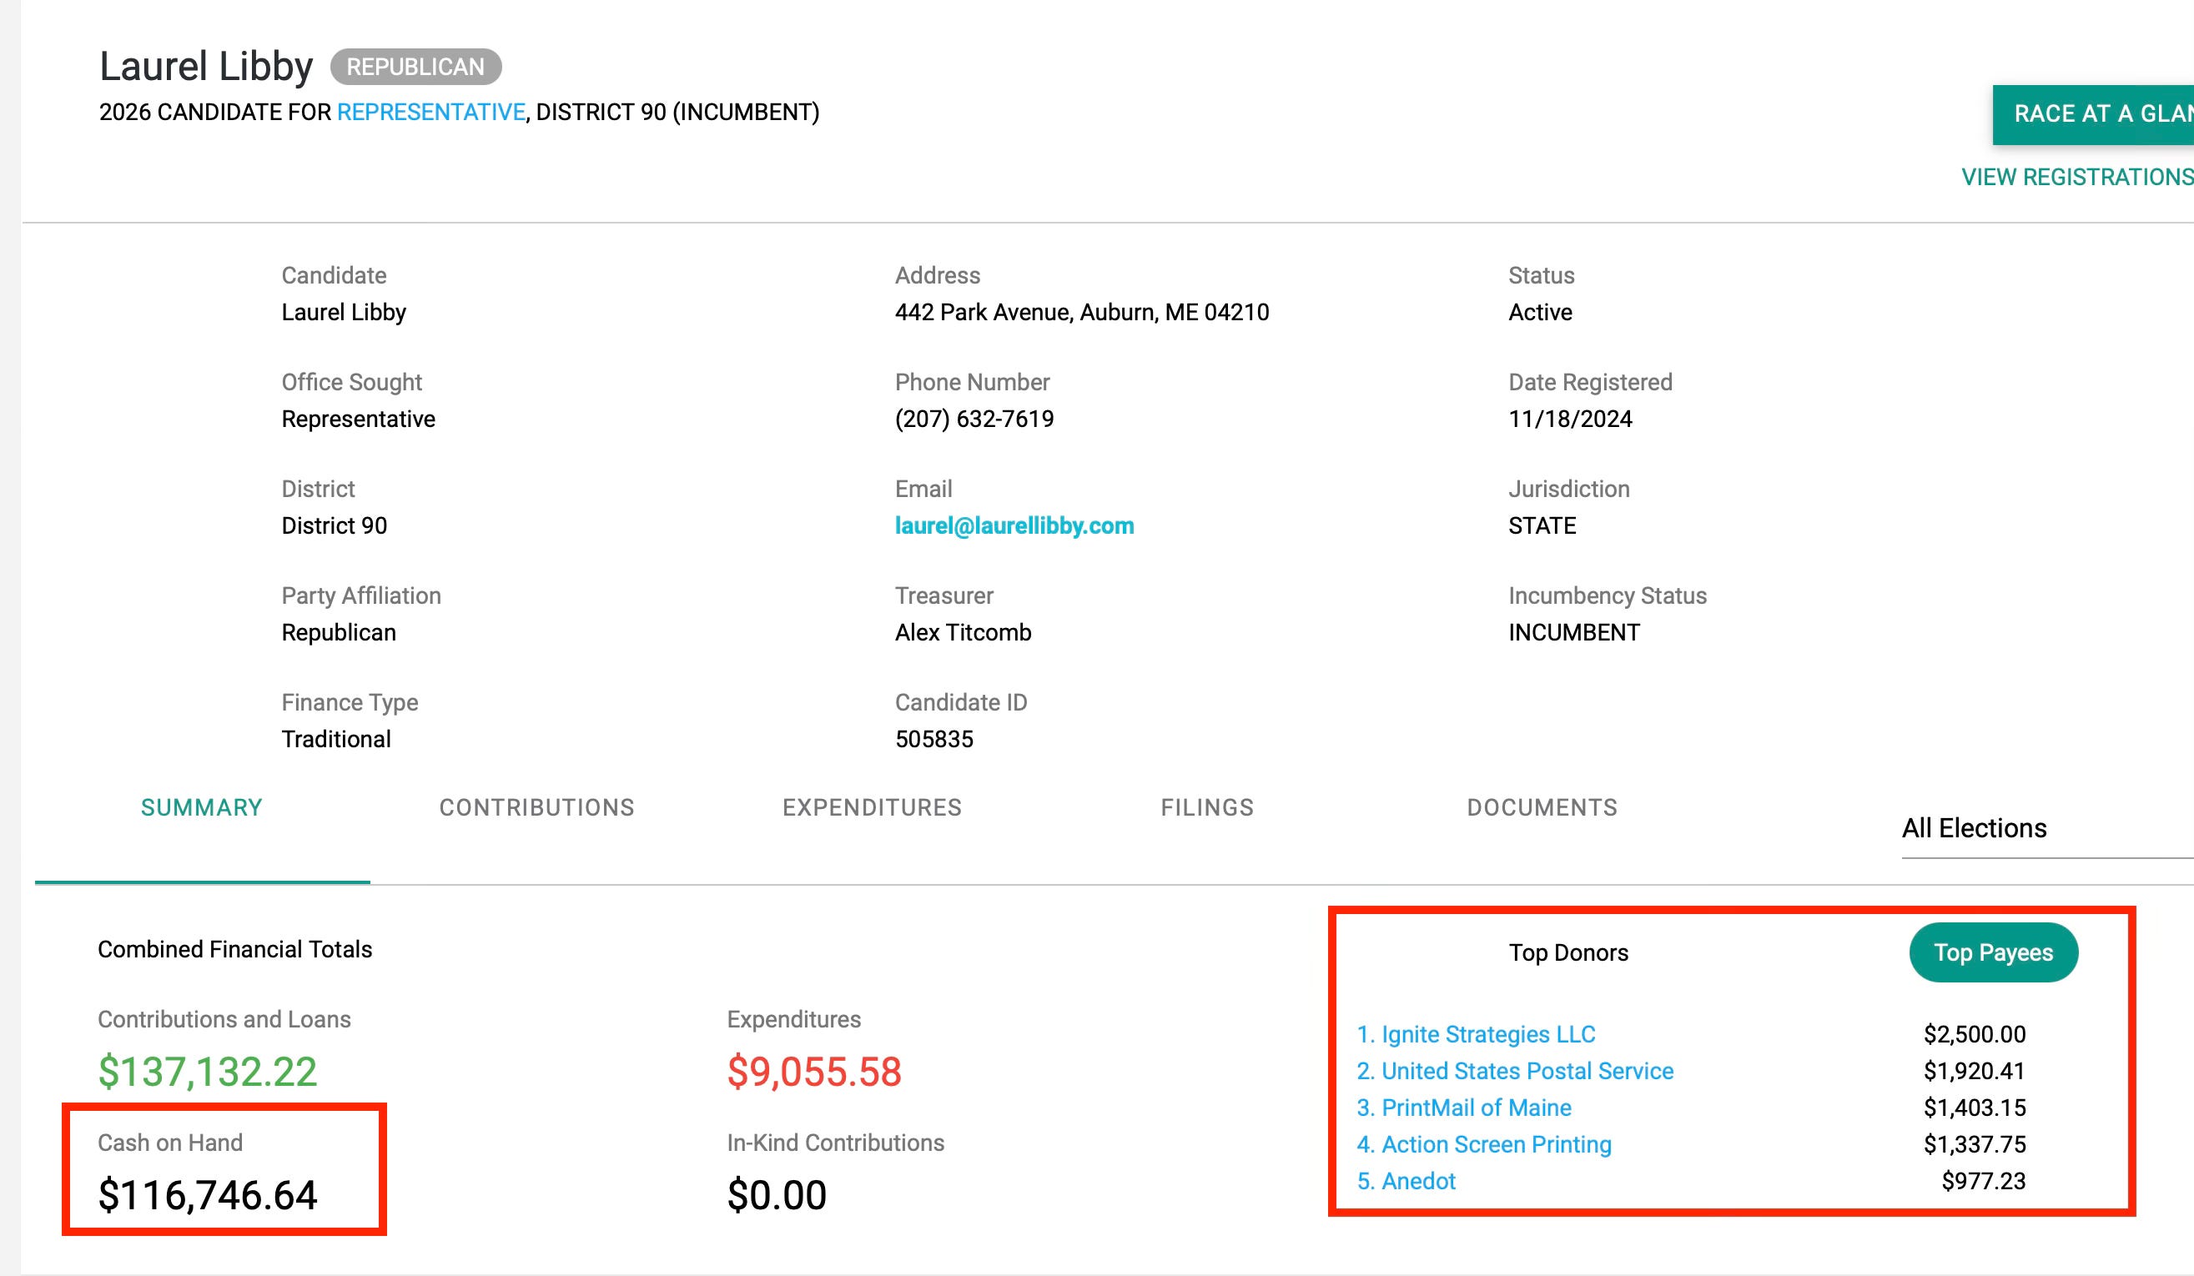Switch to the CONTRIBUTIONS tab
Screen dimensions: 2194x1276
pos(536,808)
